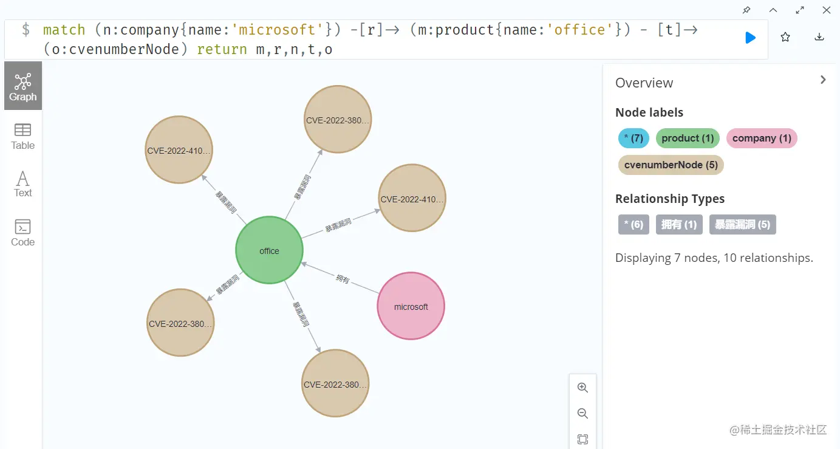Select the lower-left CVE-2022-380 node

pos(181,323)
